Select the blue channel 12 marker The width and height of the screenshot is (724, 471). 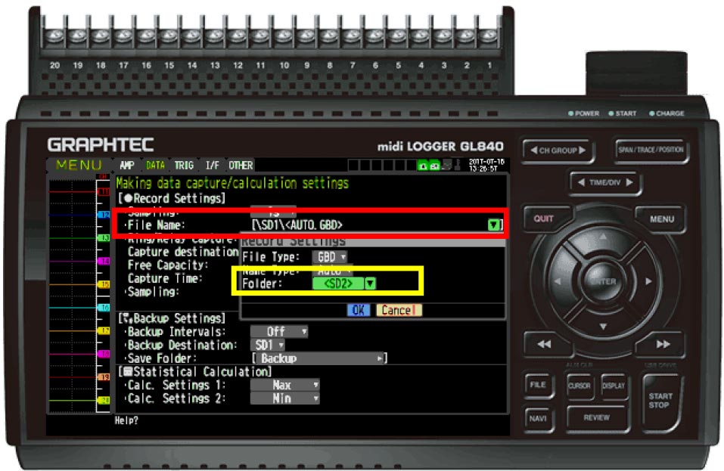104,215
